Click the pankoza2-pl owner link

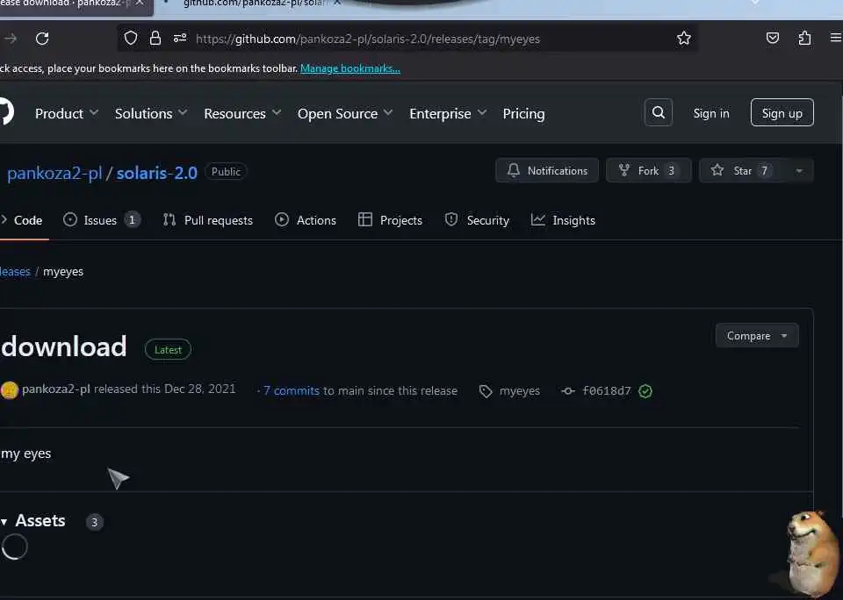click(54, 173)
